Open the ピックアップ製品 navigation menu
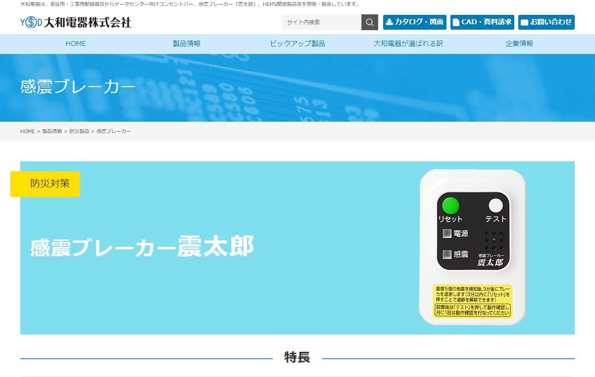This screenshot has width=595, height=377. pyautogui.click(x=297, y=44)
